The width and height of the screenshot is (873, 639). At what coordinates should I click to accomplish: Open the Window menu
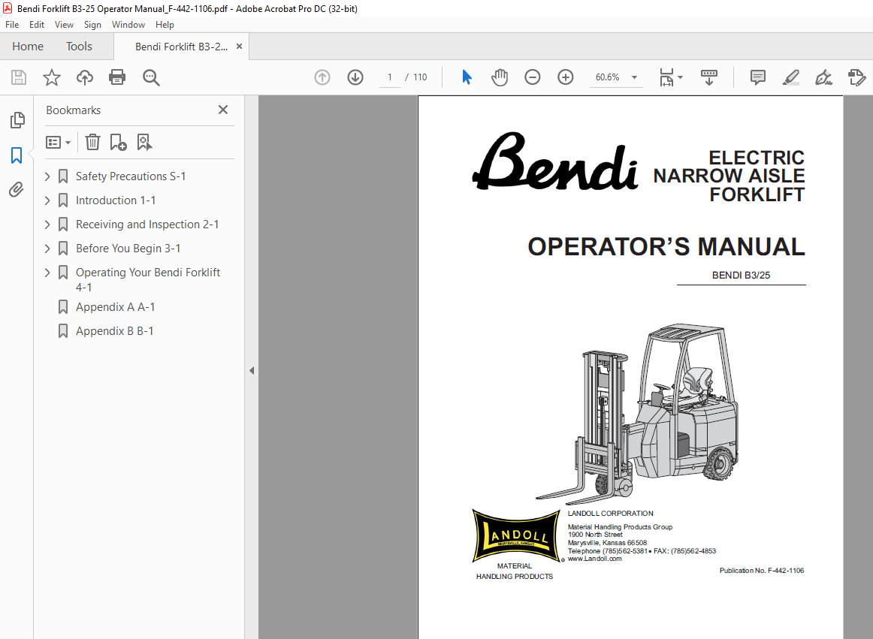(x=128, y=25)
